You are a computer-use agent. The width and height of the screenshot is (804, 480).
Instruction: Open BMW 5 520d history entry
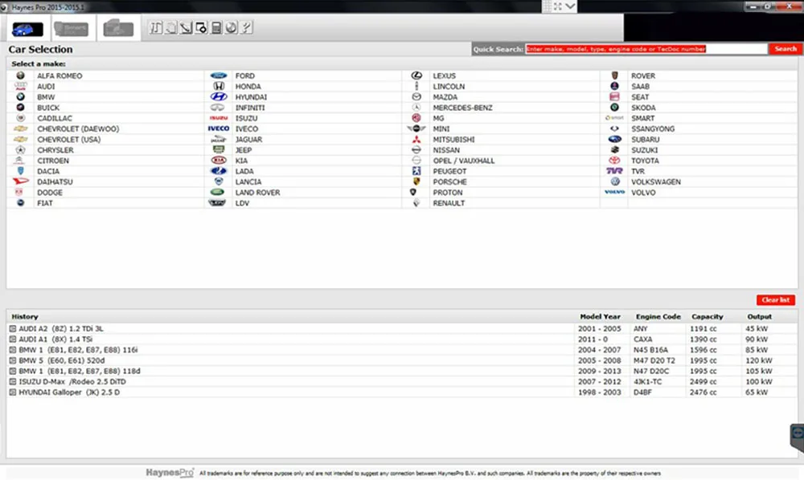coord(62,360)
